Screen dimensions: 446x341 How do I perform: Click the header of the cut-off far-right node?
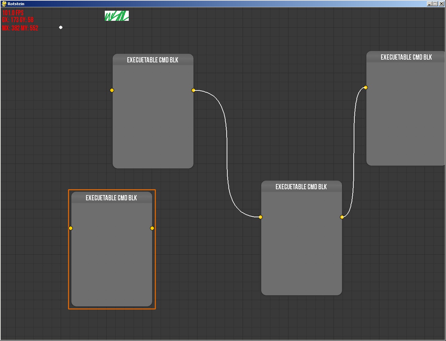[x=406, y=57]
